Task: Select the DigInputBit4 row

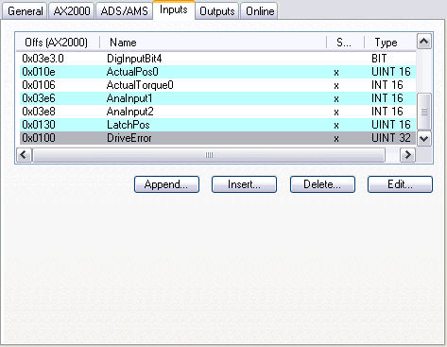Action: [217, 59]
